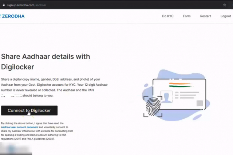Click the padlock site security icon
Image resolution: width=233 pixels, height=155 pixels.
[4, 5]
